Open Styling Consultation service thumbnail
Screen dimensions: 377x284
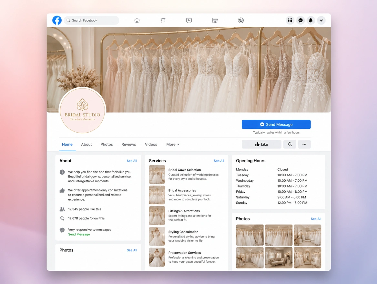coord(157,236)
